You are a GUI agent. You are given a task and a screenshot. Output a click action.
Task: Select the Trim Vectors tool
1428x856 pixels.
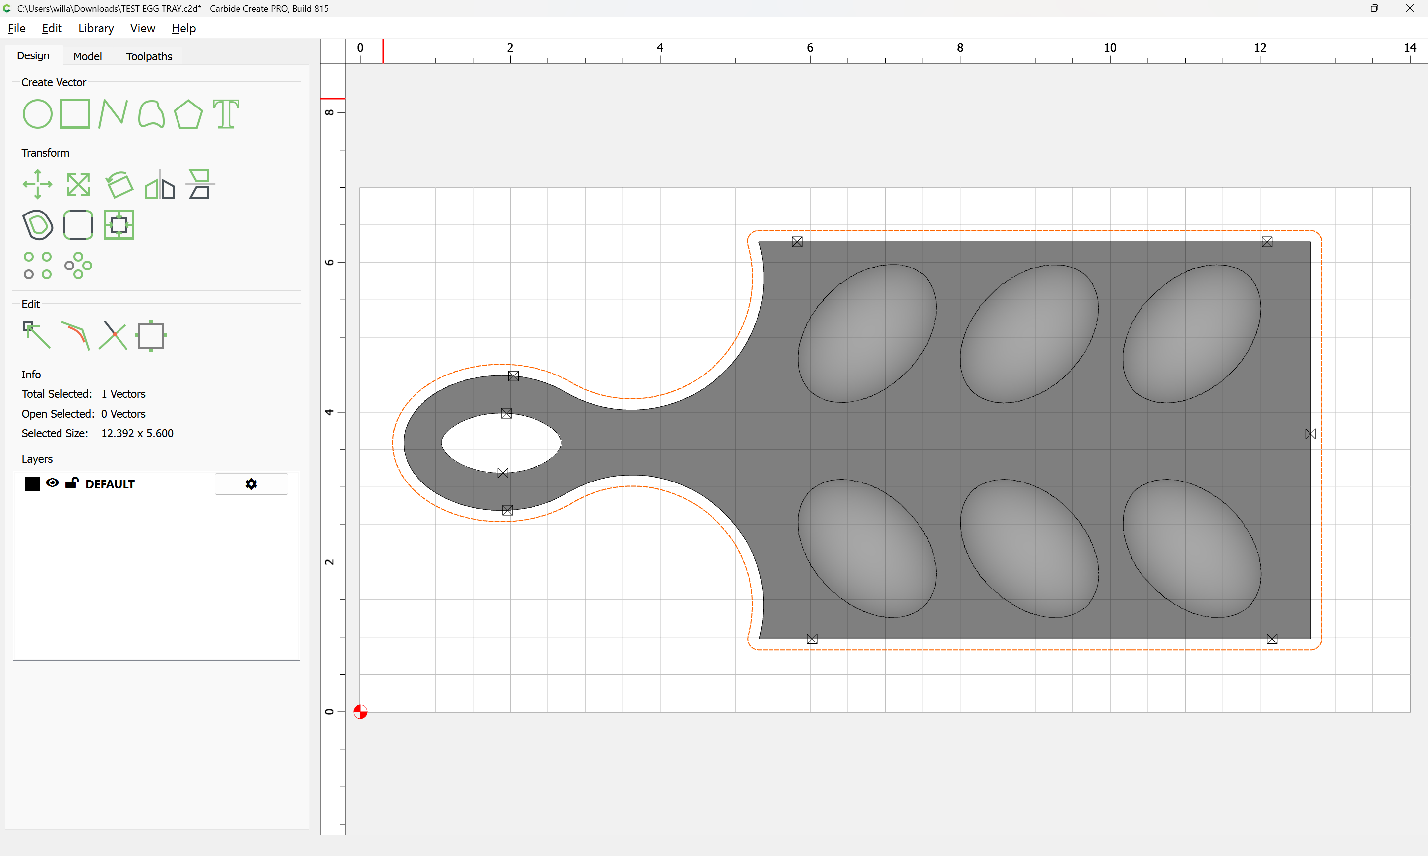pyautogui.click(x=113, y=335)
